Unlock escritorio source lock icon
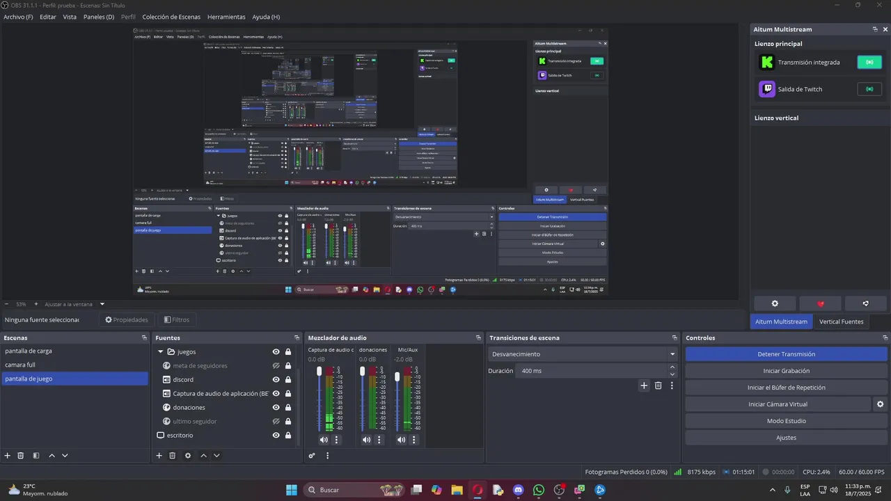The width and height of the screenshot is (891, 501). coord(288,436)
